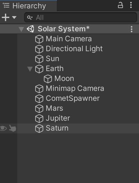Toggle Saturn scene picking hand icon
This screenshot has width=139, height=183.
pos(12,128)
